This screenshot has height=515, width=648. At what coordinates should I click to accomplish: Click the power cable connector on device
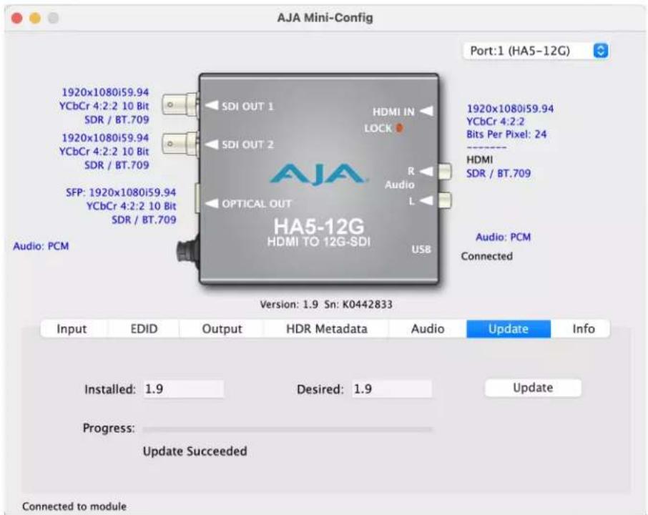187,250
